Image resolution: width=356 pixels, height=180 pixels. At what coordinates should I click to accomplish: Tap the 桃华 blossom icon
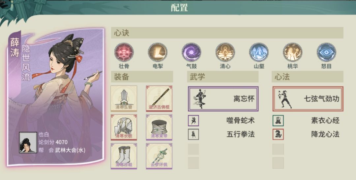click(293, 52)
